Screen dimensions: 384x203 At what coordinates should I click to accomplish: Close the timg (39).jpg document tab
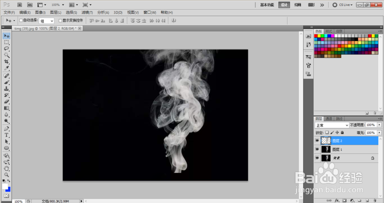coord(79,28)
